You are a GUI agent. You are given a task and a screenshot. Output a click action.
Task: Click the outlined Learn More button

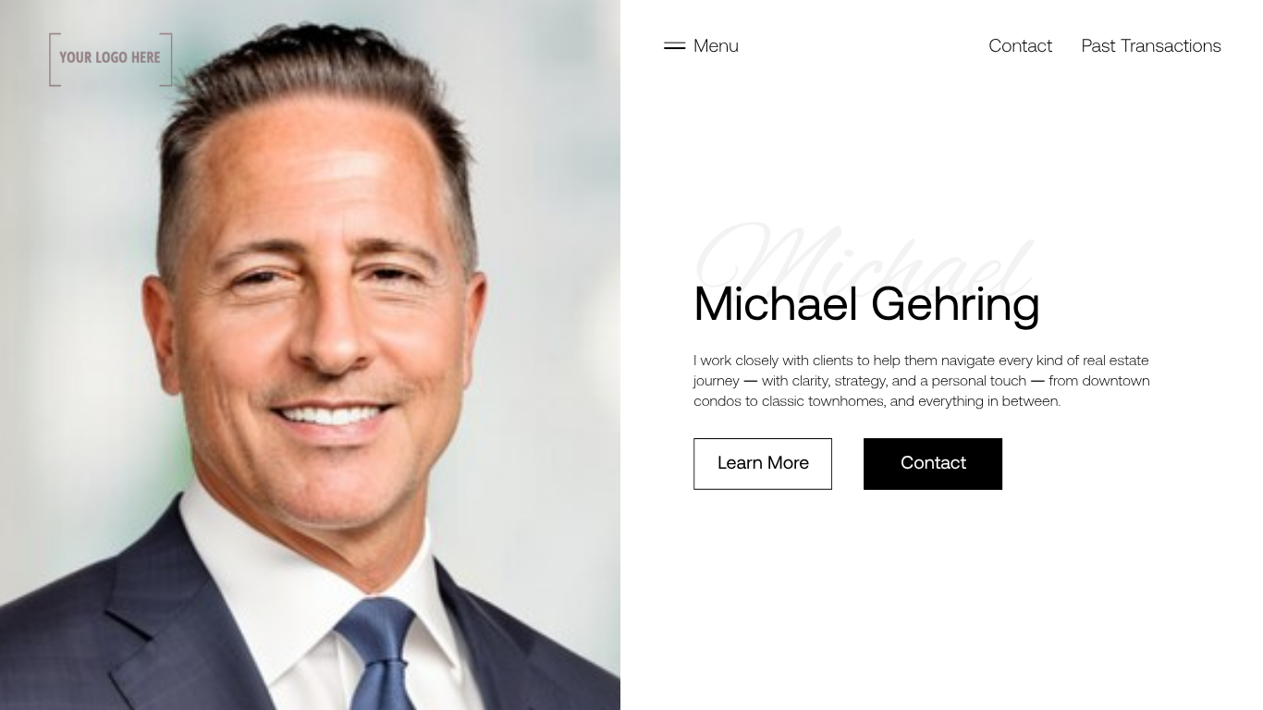pos(763,464)
